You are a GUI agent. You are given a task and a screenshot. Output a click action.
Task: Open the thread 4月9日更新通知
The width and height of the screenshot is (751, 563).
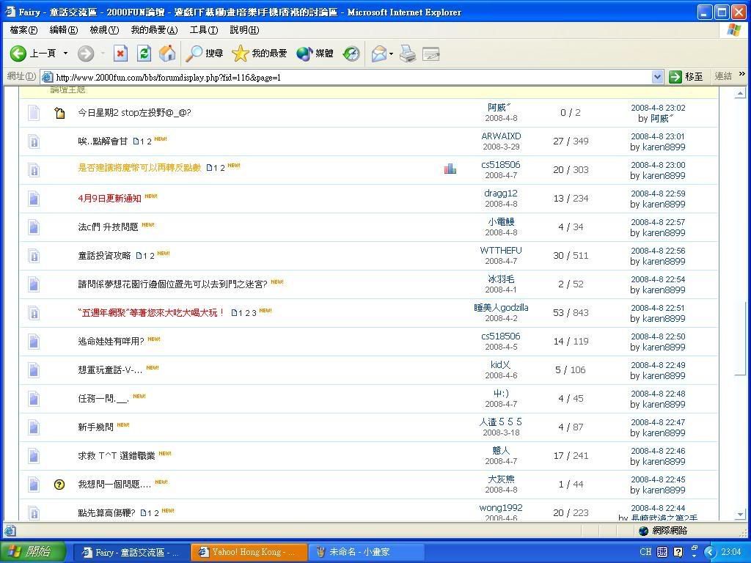click(x=109, y=198)
